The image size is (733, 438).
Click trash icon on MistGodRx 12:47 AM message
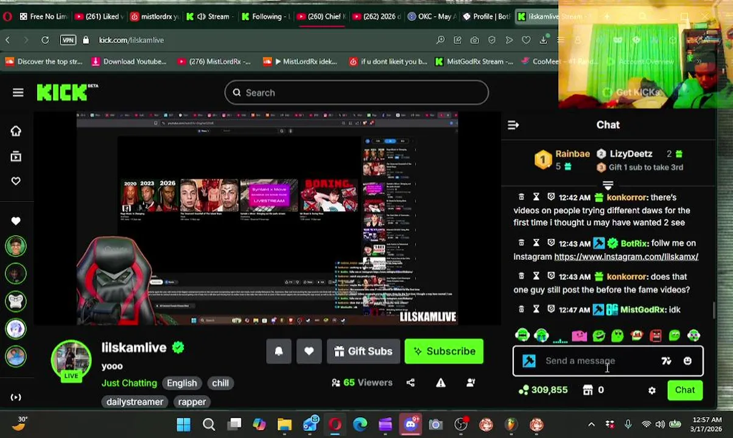[x=521, y=310]
